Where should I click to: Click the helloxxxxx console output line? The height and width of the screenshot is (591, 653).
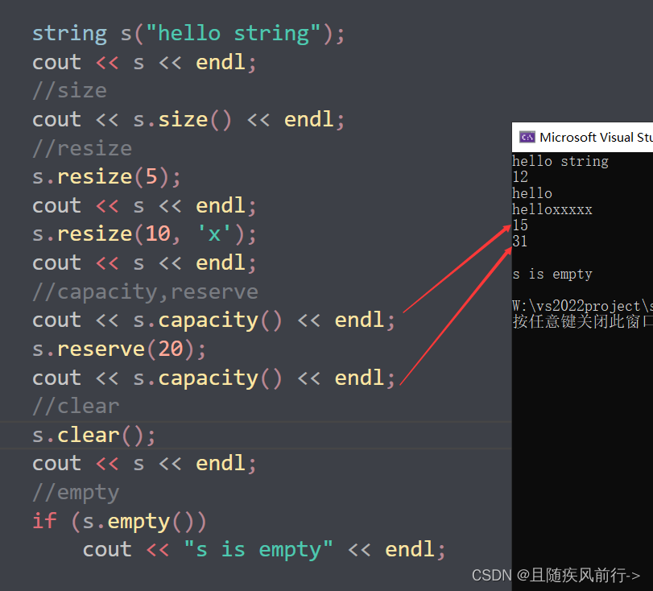point(552,209)
